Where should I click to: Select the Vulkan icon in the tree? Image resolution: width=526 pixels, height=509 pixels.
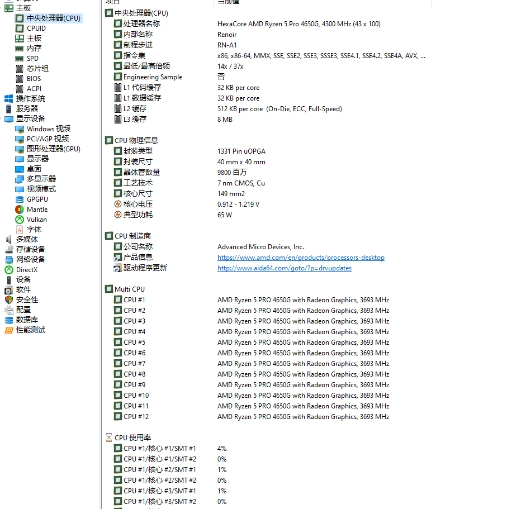pos(20,220)
